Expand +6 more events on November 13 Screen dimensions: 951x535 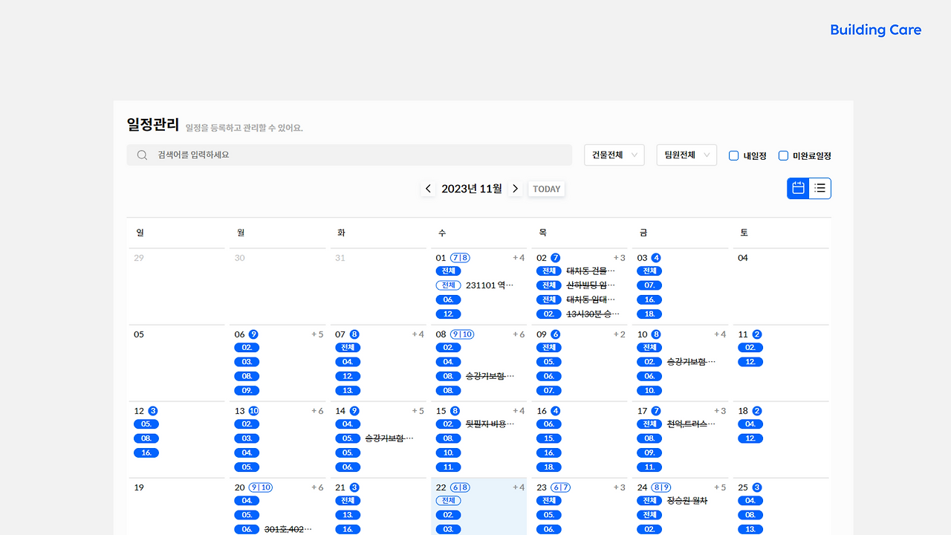317,411
